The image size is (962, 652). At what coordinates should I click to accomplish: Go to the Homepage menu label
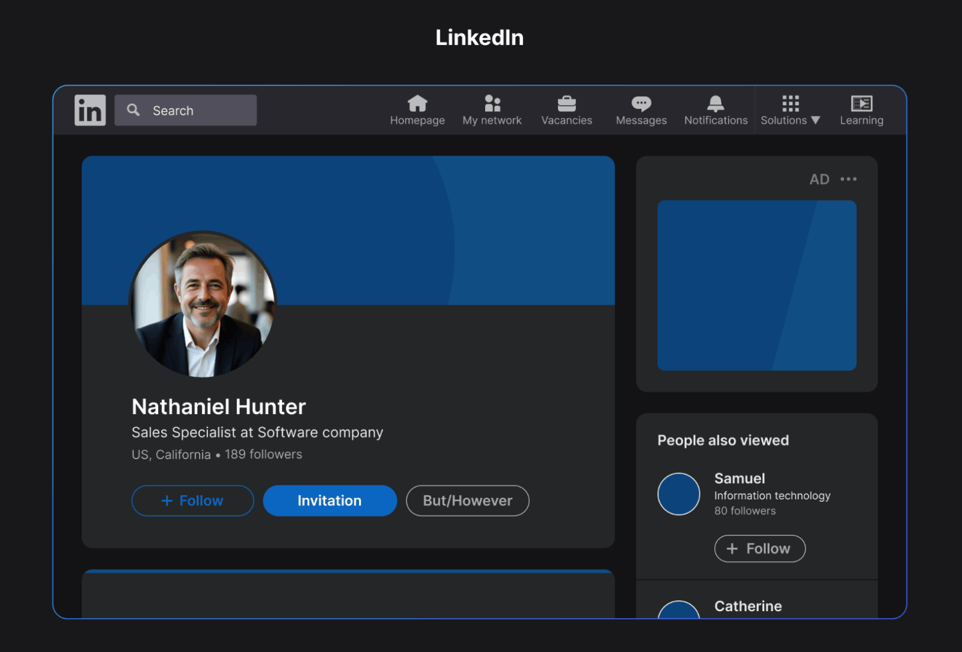point(417,120)
